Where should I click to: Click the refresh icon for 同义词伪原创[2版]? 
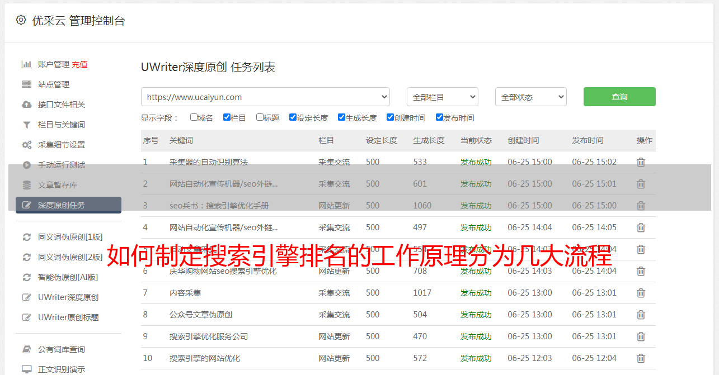point(26,257)
